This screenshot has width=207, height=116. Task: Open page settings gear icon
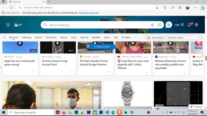point(196,25)
